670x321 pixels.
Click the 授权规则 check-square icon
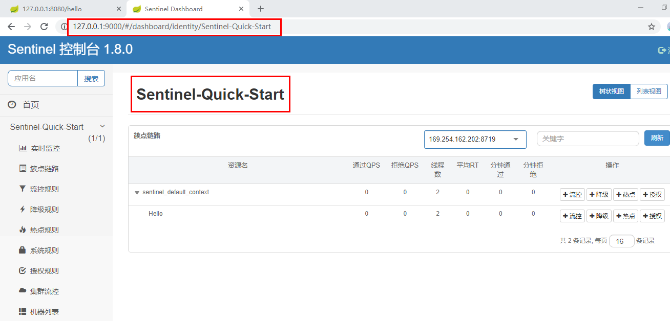pyautogui.click(x=23, y=270)
